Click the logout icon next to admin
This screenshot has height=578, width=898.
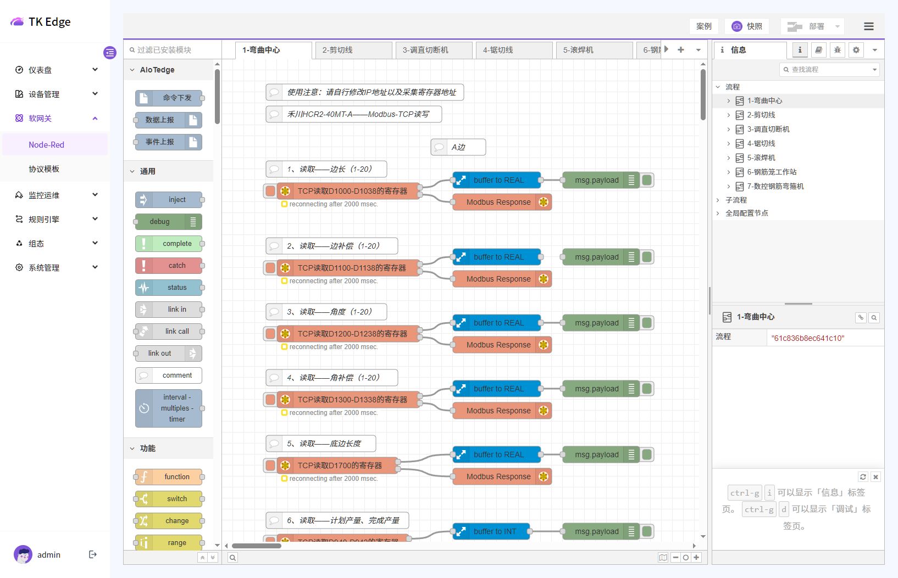point(93,554)
